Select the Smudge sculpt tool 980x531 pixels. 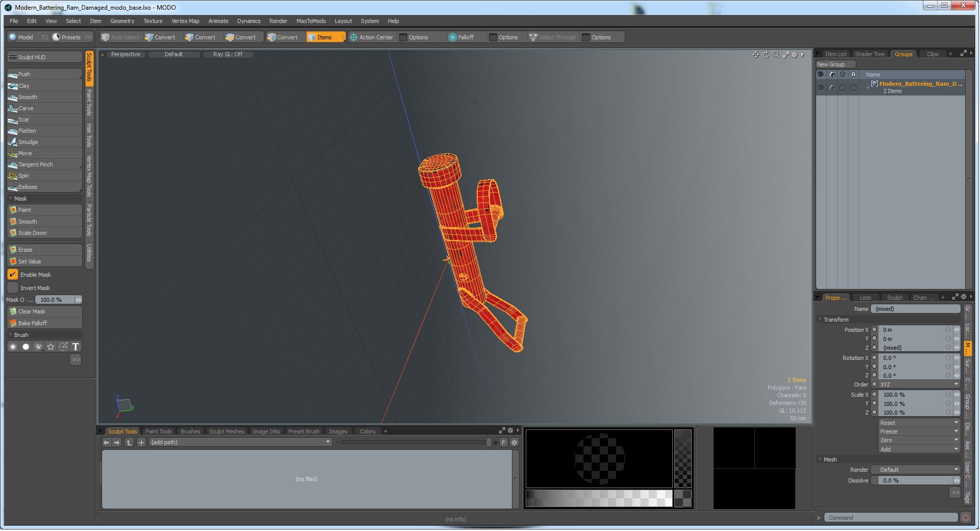(x=44, y=142)
